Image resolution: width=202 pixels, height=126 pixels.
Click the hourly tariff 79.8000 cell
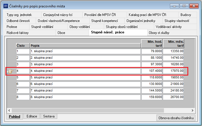coord(152,51)
